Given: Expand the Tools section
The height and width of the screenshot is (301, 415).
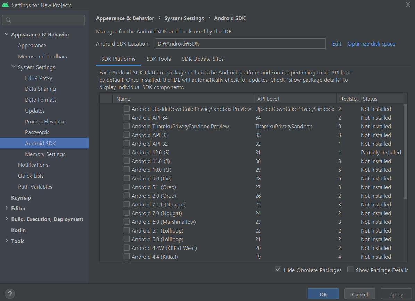Looking at the screenshot, I should (7, 241).
